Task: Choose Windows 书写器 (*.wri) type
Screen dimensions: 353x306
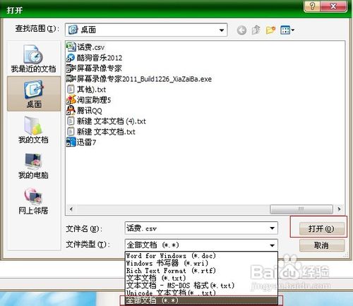Action: 201,263
